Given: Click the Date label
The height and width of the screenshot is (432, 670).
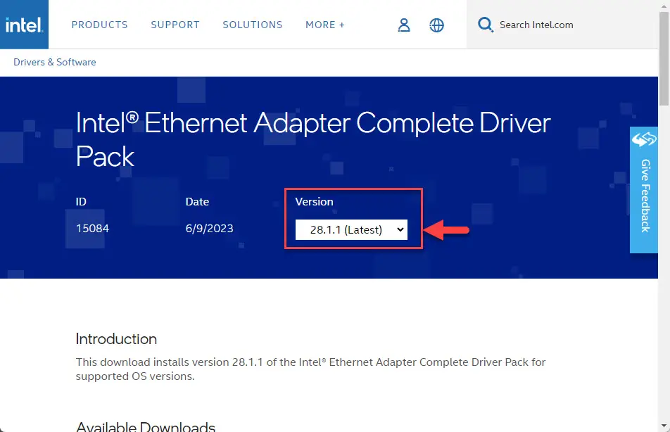Looking at the screenshot, I should 197,202.
